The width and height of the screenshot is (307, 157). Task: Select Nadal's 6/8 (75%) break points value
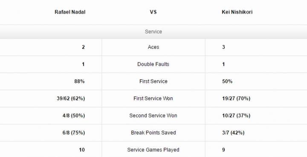point(74,133)
